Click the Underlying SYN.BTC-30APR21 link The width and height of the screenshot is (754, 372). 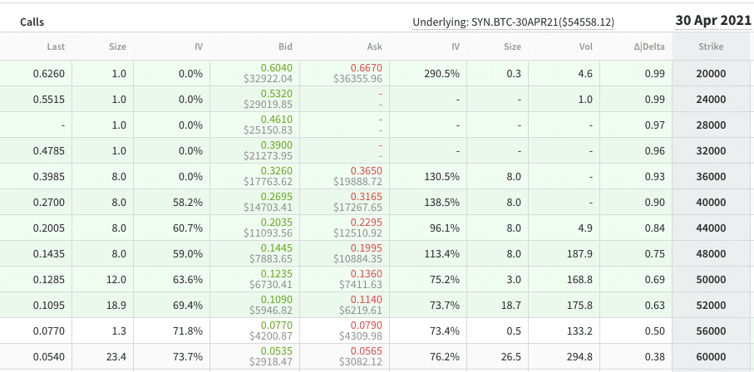(x=513, y=22)
